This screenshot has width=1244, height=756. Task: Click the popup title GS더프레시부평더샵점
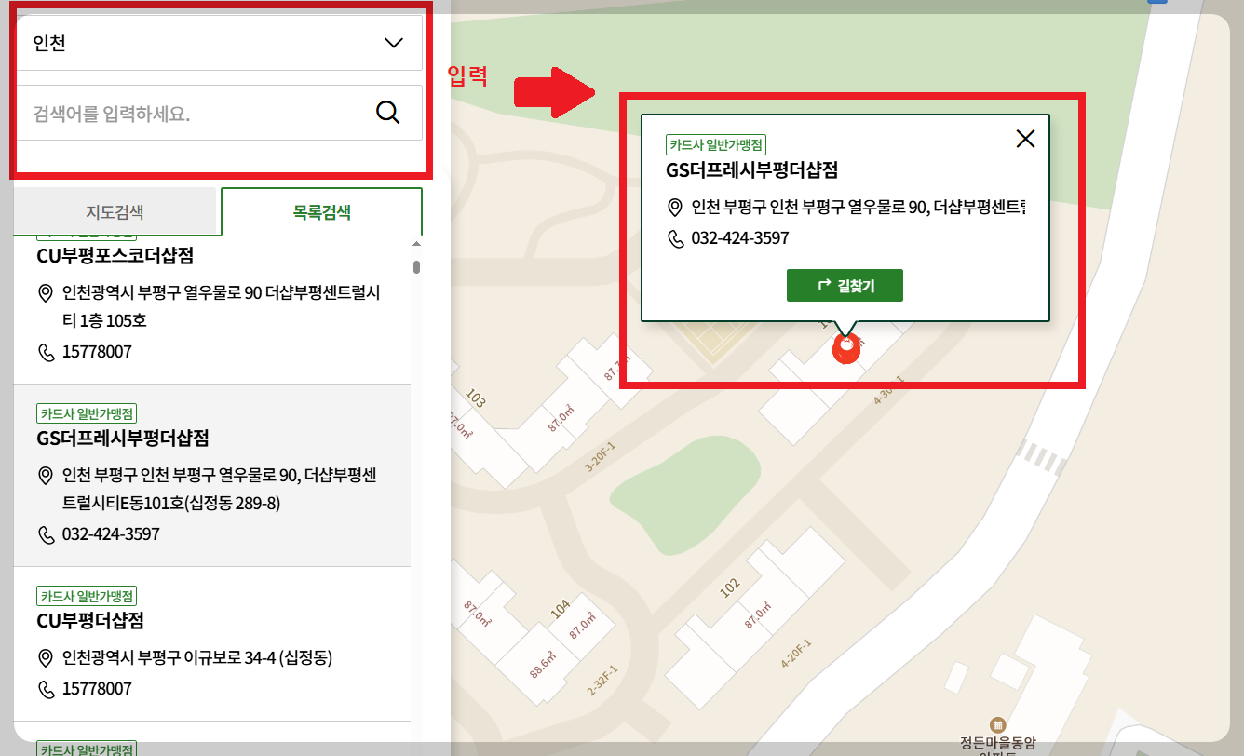pos(752,170)
